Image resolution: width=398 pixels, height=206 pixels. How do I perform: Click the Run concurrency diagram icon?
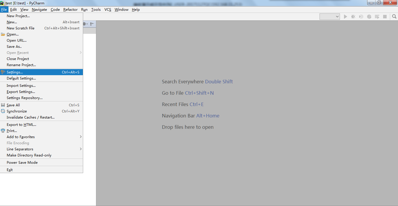377,17
